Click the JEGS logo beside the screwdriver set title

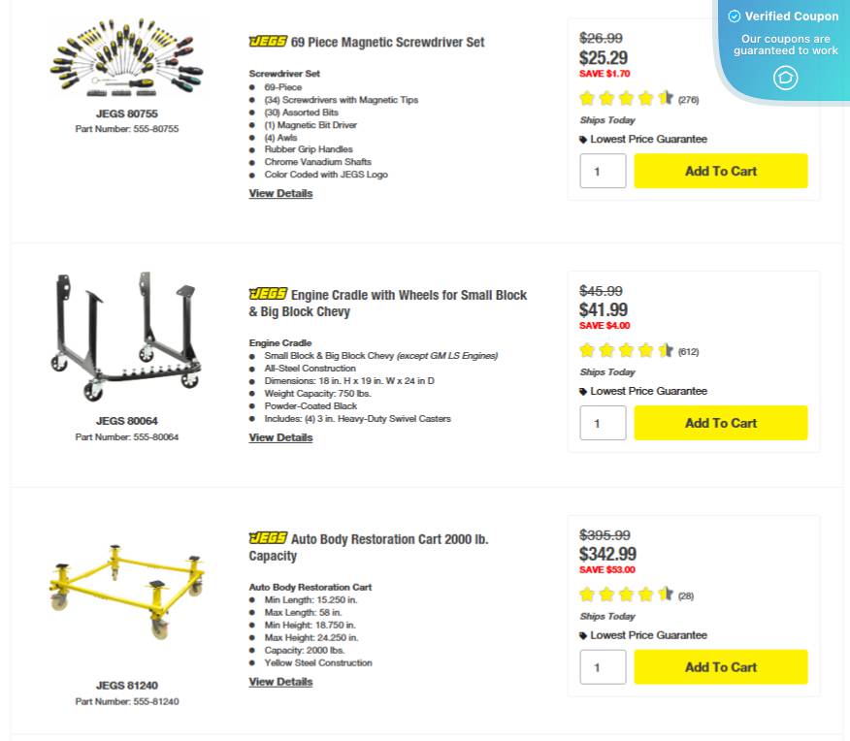pos(268,42)
